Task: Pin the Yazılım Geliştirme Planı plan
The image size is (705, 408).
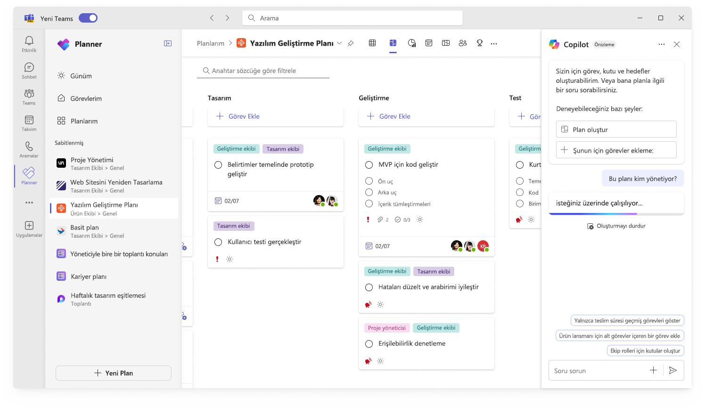Action: pyautogui.click(x=351, y=43)
